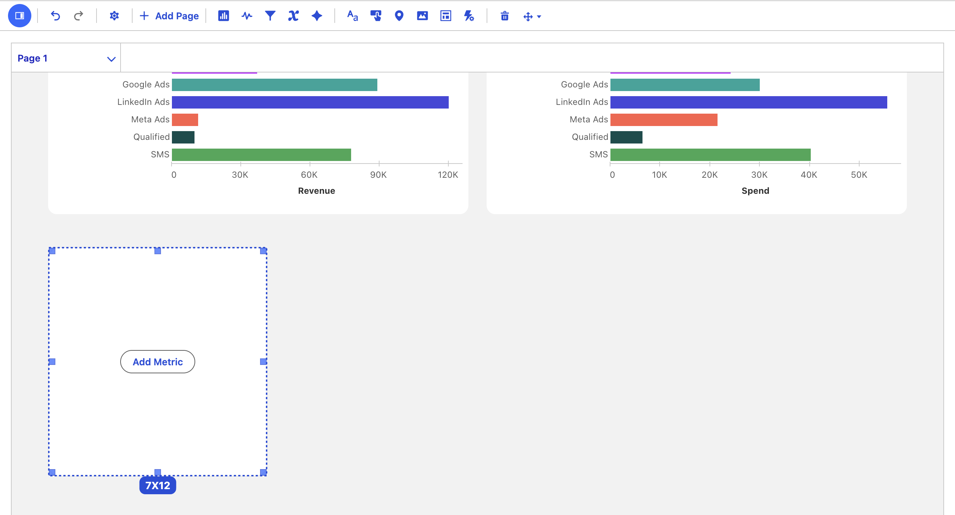Click the SMS bar in Spend chart
The height and width of the screenshot is (515, 955).
tap(710, 155)
